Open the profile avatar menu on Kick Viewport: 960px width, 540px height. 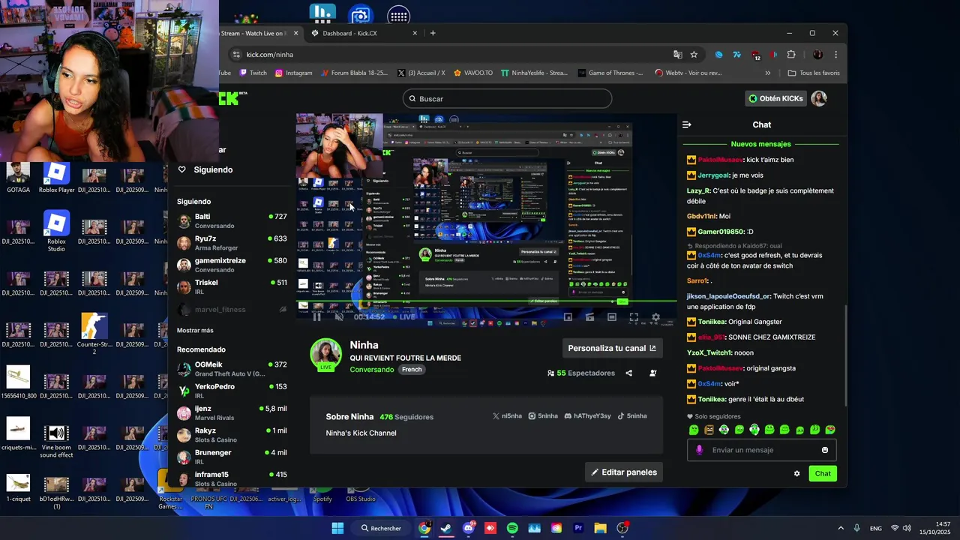click(x=819, y=98)
